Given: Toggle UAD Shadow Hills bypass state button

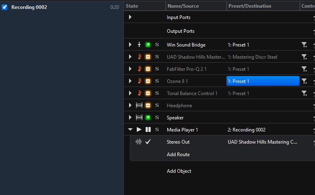Looking at the screenshot, I should point(148,57).
